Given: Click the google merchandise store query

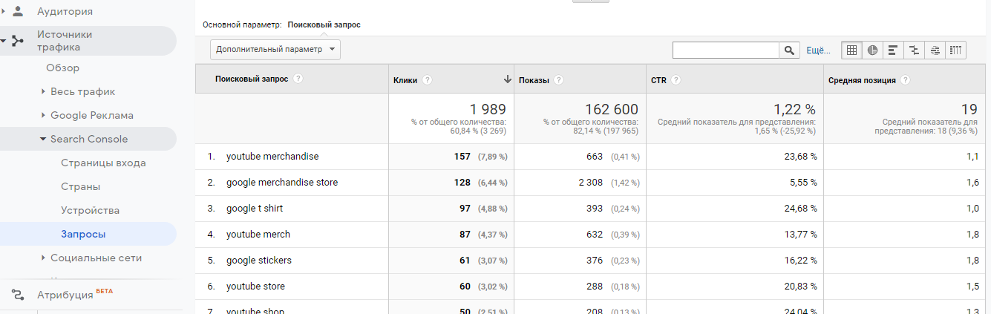Looking at the screenshot, I should tap(282, 183).
